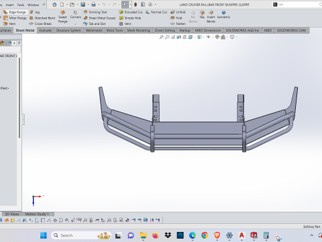
Task: Toggle Hide/Show Items eye icon
Action: click(x=208, y=37)
